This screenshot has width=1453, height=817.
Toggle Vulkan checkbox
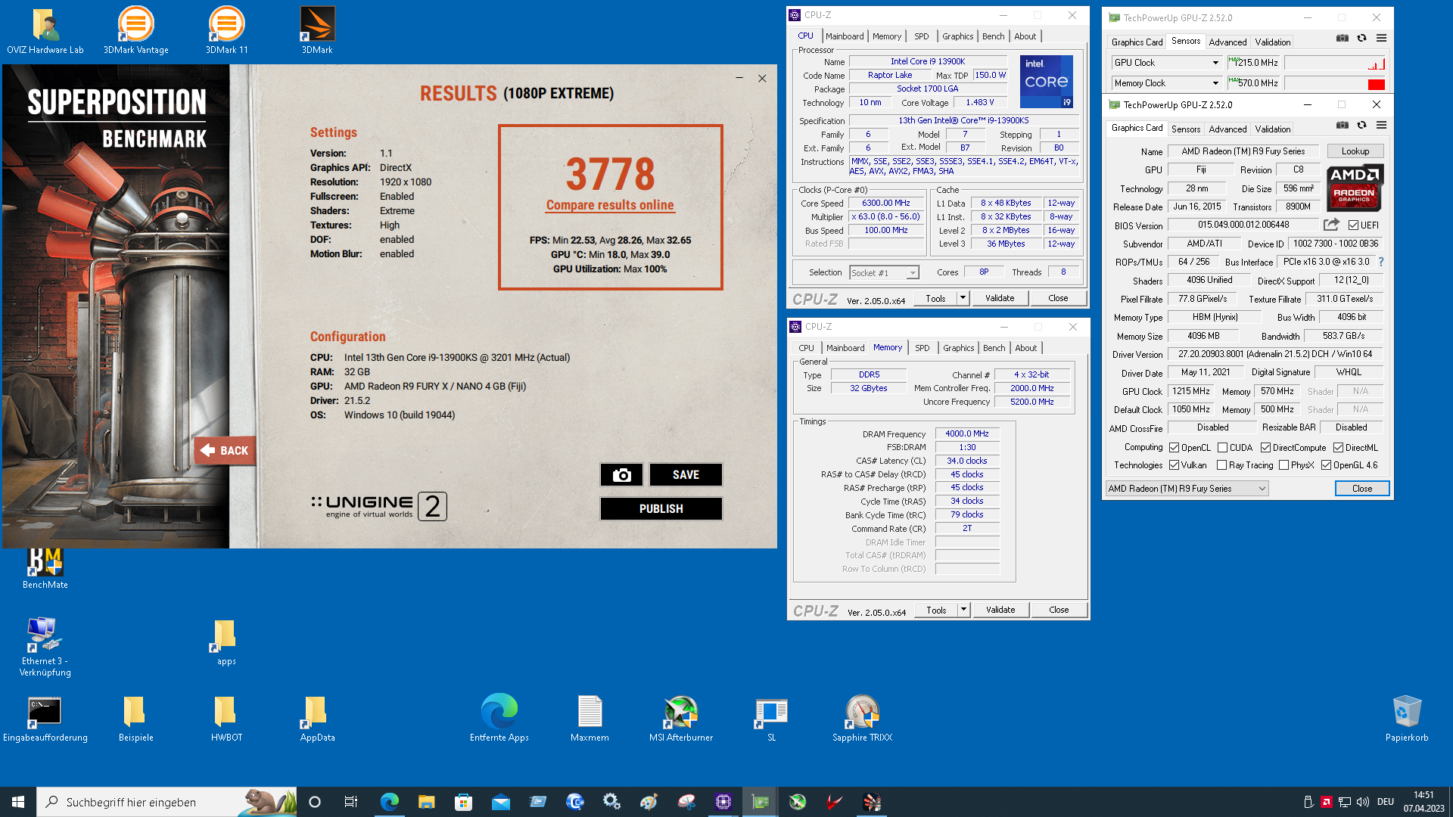pos(1174,465)
